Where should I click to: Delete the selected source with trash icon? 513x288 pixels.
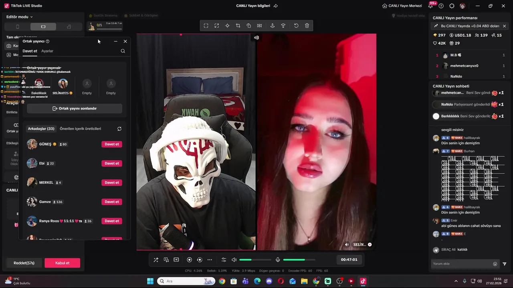pyautogui.click(x=307, y=26)
